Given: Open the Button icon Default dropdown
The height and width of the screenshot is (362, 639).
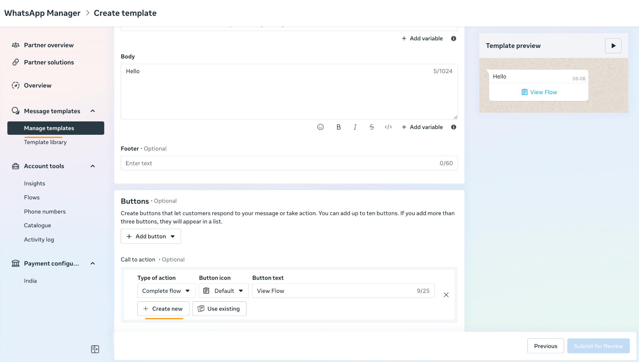Looking at the screenshot, I should (x=224, y=291).
